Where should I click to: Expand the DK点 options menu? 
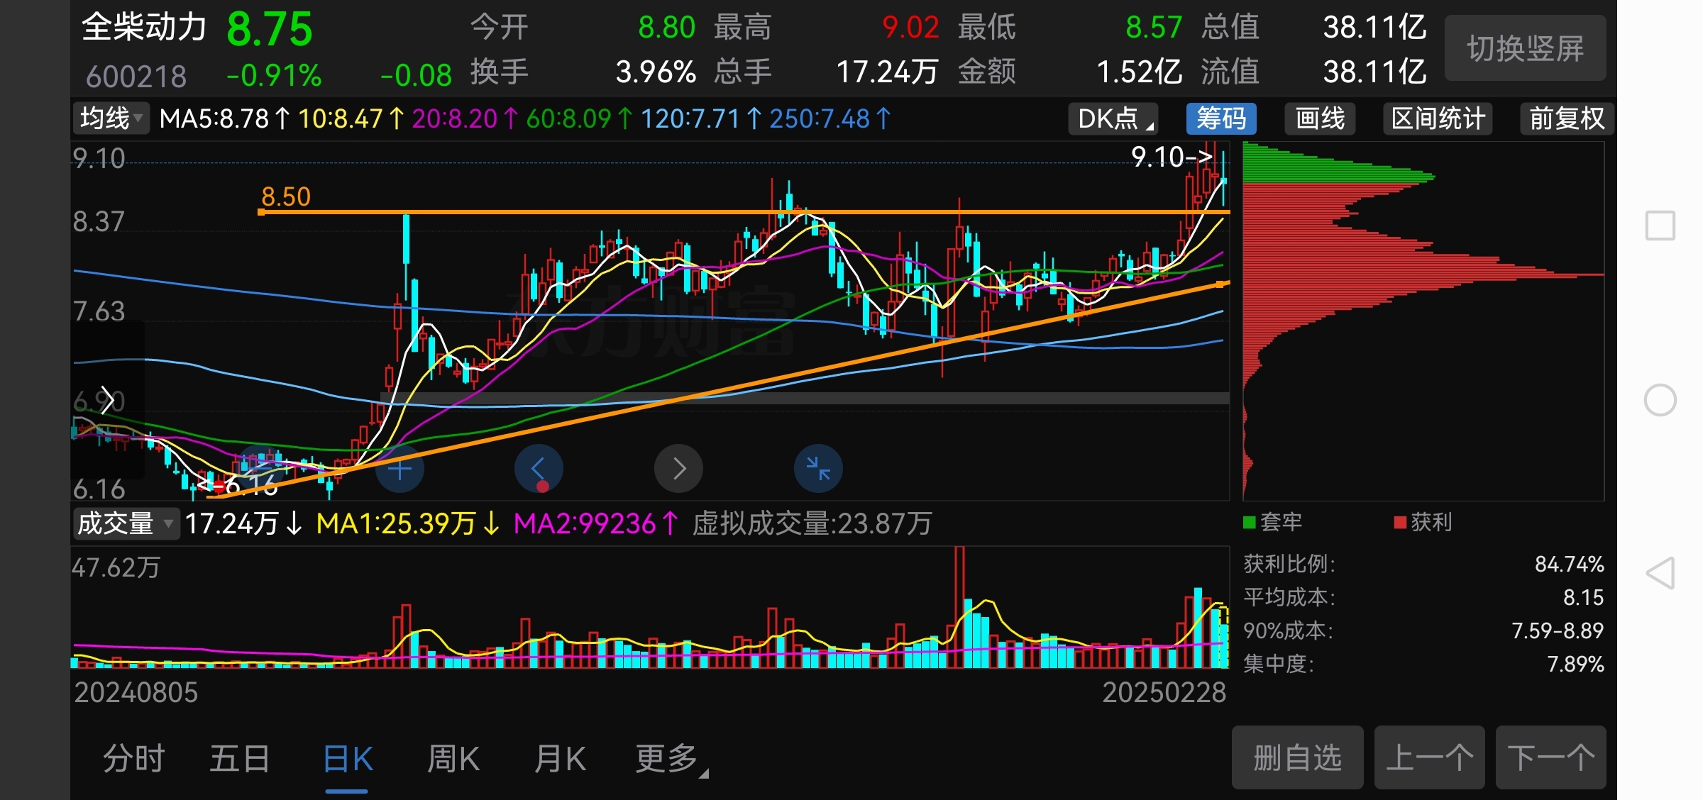[x=1113, y=118]
